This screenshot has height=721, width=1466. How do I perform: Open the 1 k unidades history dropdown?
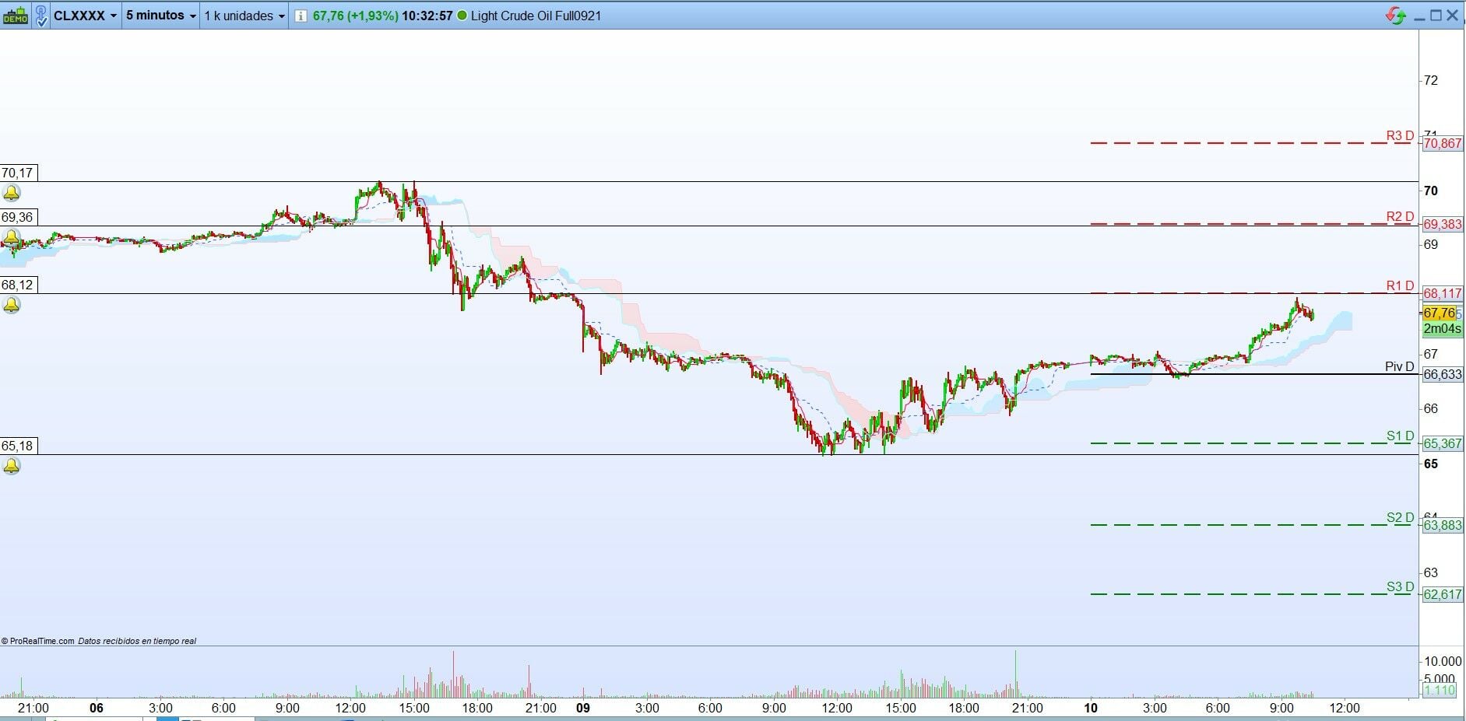pos(244,16)
